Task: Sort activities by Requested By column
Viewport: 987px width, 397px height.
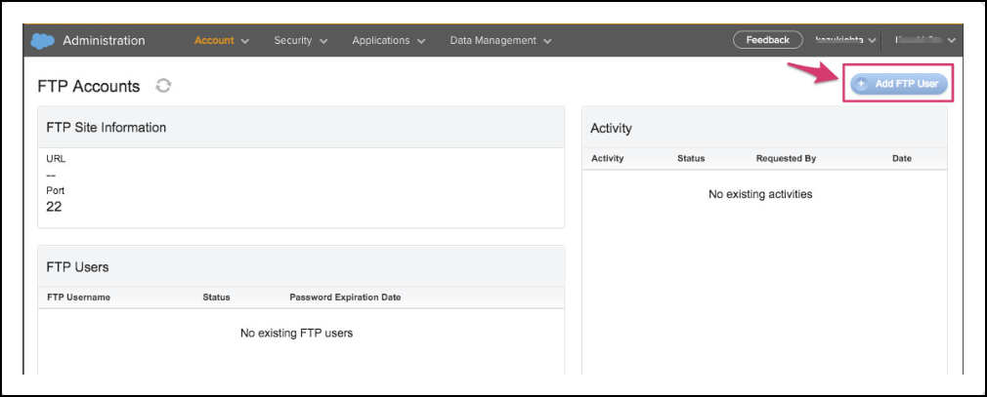Action: point(786,158)
